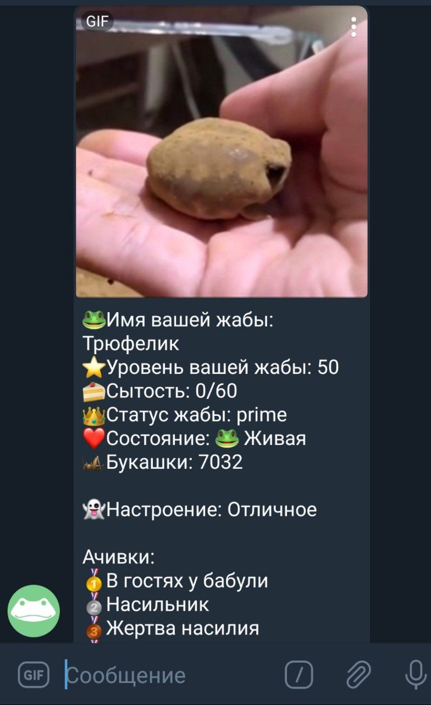Image resolution: width=431 pixels, height=705 pixels.
Task: Tap the silver medal next to Насильник
Action: click(95, 604)
